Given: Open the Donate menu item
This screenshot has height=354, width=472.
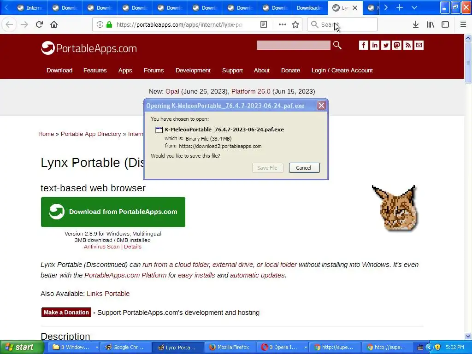Looking at the screenshot, I should pyautogui.click(x=290, y=70).
